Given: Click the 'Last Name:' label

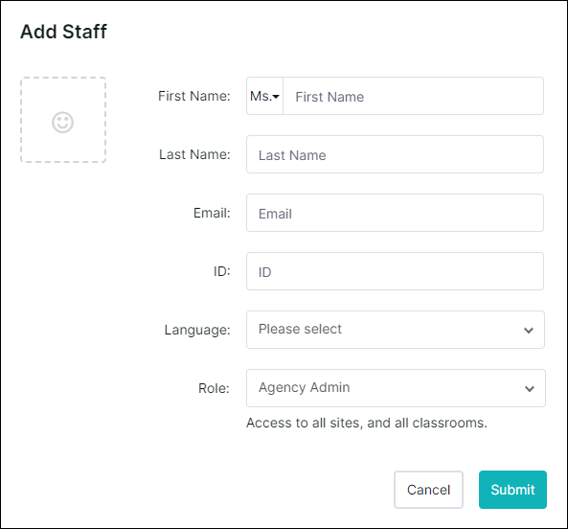Looking at the screenshot, I should [x=194, y=154].
